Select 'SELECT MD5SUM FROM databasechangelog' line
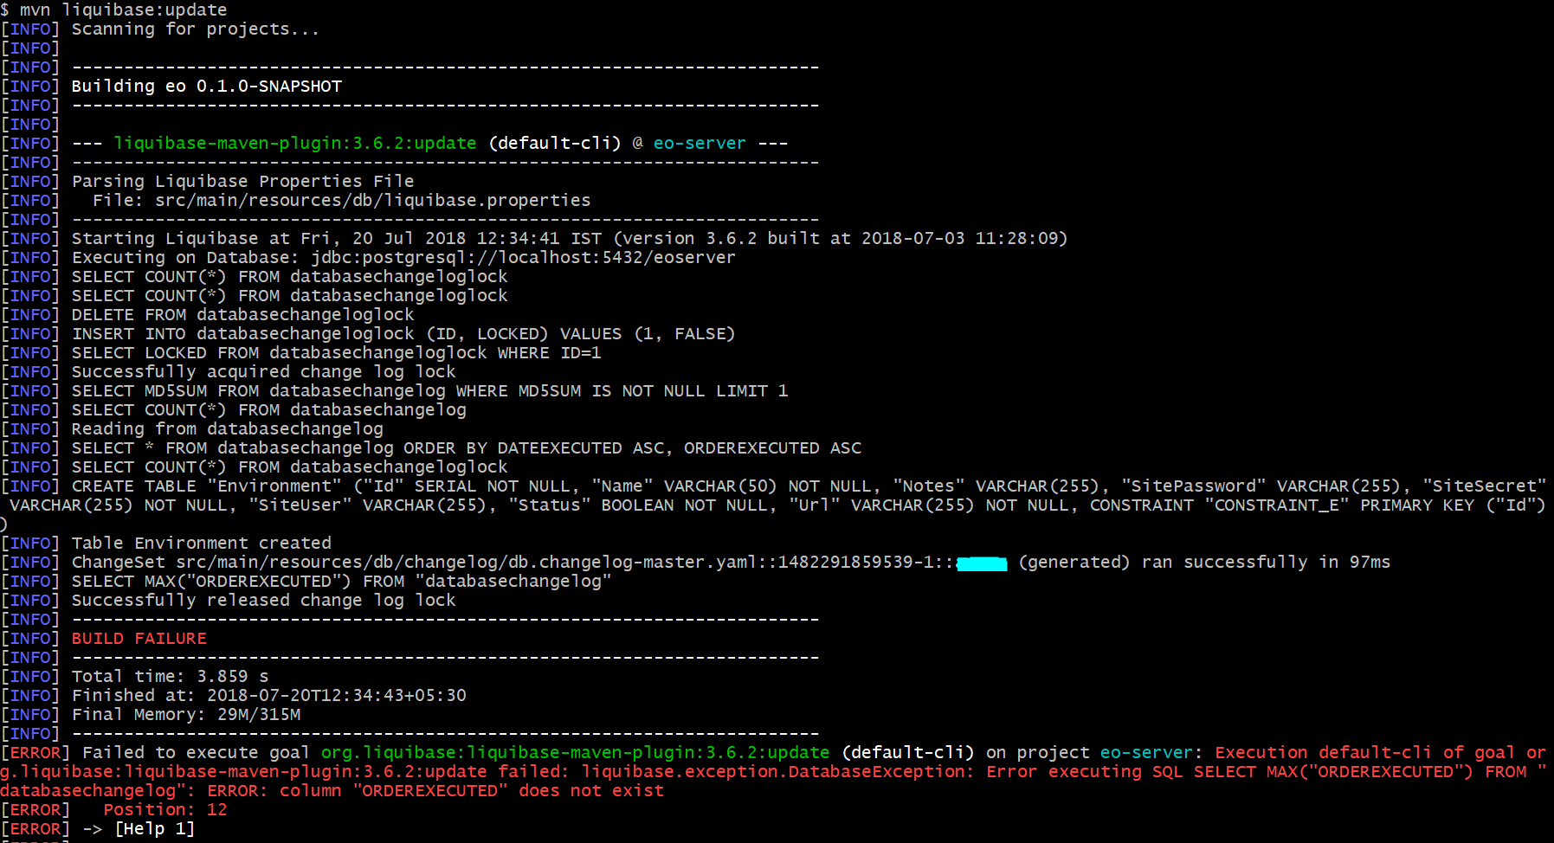Viewport: 1554px width, 843px height. [430, 391]
